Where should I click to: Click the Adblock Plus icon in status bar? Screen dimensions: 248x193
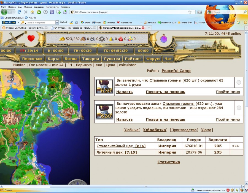coord(228,190)
